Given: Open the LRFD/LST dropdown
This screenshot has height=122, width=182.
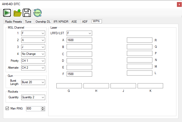Looking at the screenshot, I should 79,33.
